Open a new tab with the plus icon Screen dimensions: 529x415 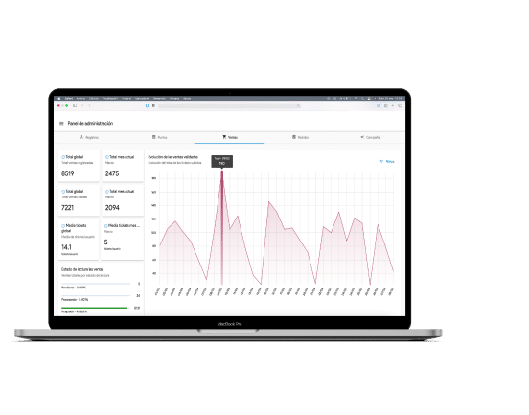pos(393,105)
